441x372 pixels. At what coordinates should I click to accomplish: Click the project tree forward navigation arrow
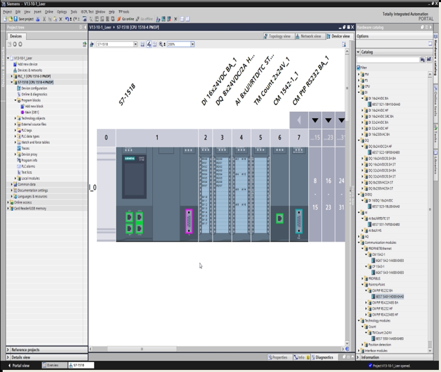[20, 44]
